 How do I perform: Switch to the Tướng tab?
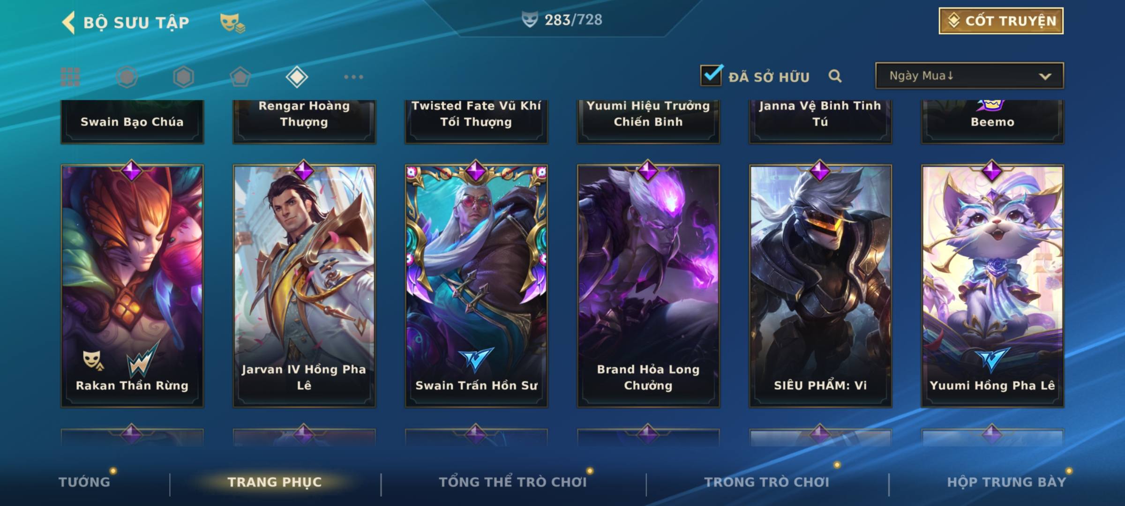tap(84, 482)
